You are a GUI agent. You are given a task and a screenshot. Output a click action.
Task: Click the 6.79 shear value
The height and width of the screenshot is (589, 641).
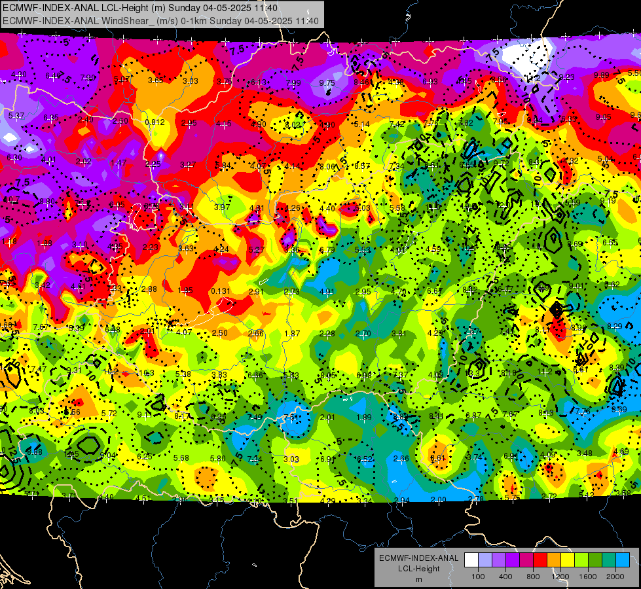327,250
